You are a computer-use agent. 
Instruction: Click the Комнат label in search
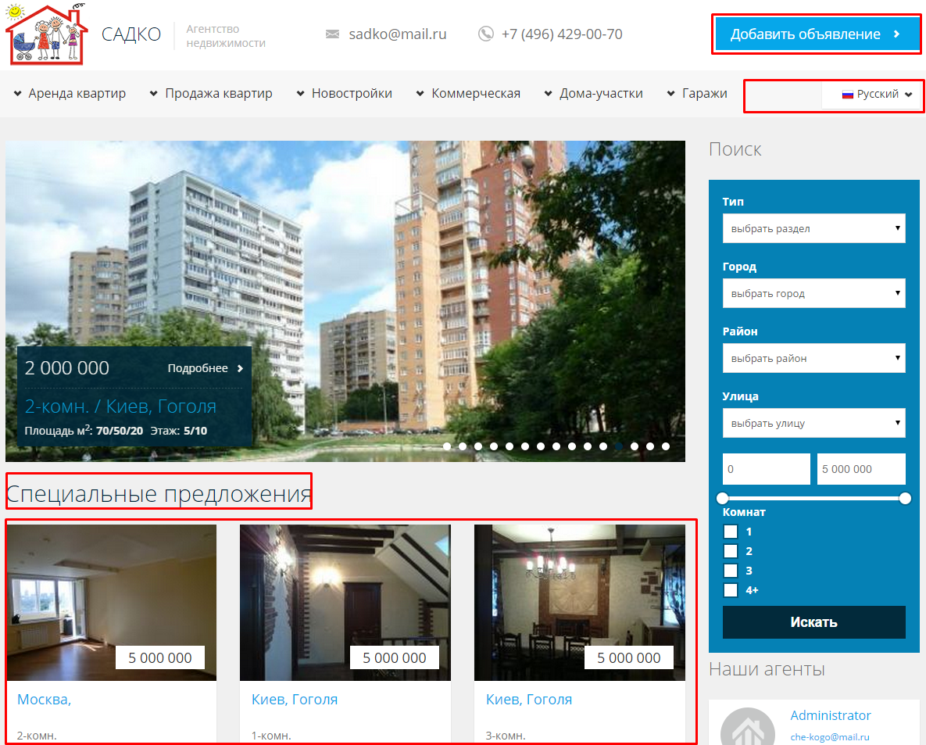pyautogui.click(x=744, y=512)
